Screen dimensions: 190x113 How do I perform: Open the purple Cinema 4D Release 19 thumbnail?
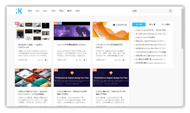pyautogui.click(x=72, y=30)
